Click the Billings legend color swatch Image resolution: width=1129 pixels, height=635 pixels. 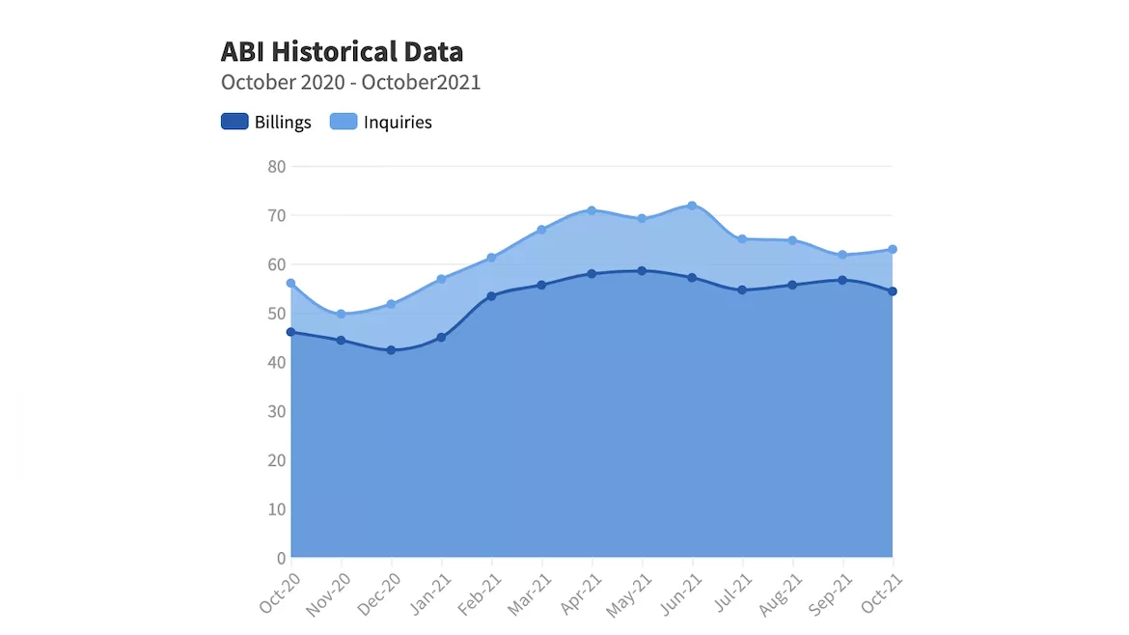point(234,121)
